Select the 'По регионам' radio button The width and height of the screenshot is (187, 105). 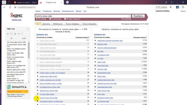click(x=50, y=19)
